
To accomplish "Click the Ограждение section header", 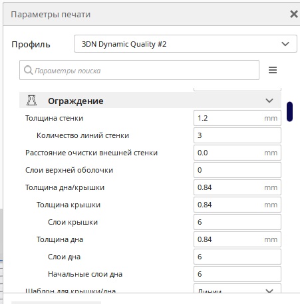I will [x=150, y=101].
